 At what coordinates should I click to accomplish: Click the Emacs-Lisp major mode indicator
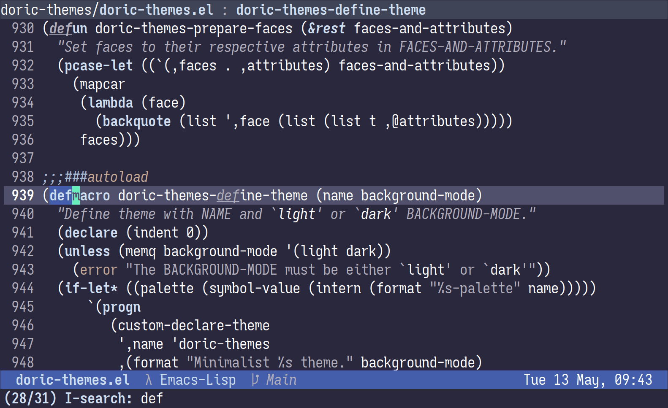tap(198, 380)
